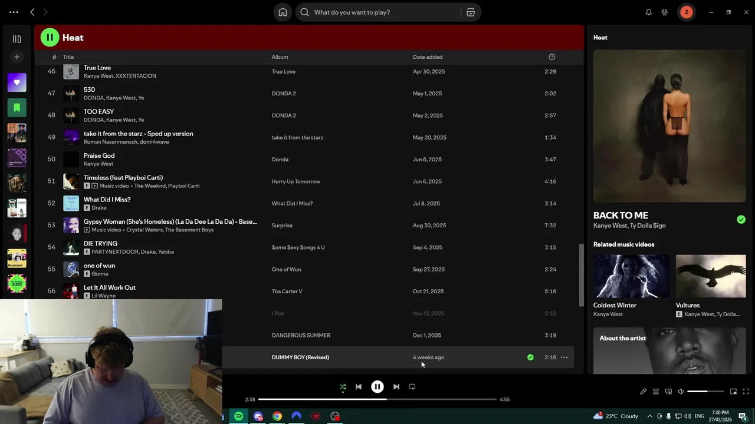The image size is (755, 424).
Task: Sort the tracks by Date added column
Action: coord(428,57)
